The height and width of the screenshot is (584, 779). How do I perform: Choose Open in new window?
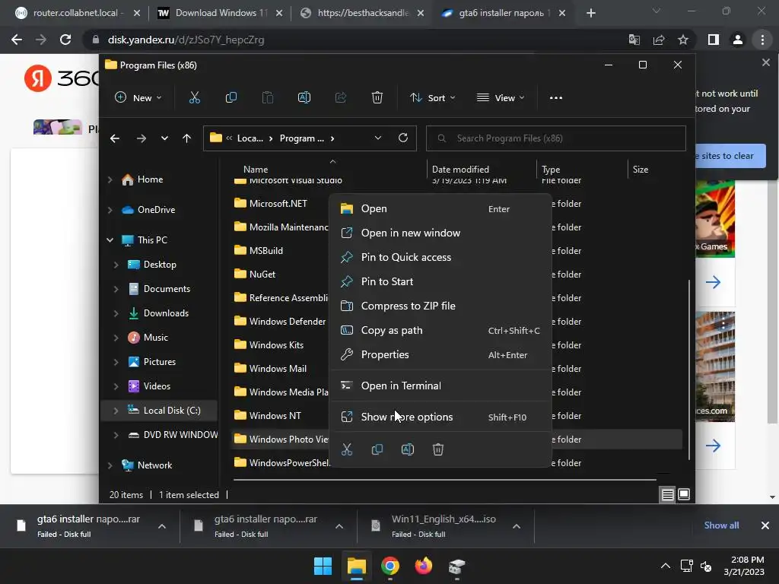tap(440, 233)
